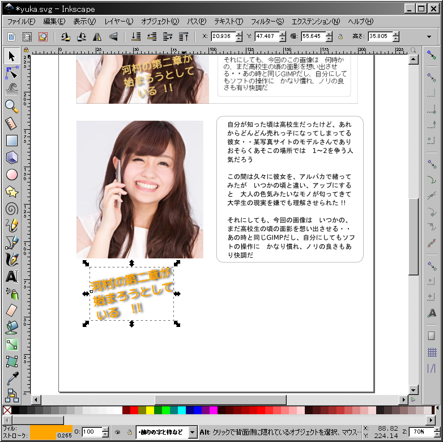The height and width of the screenshot is (442, 443).
Task: Open the オブジェクト(O) menu
Action: (x=160, y=22)
